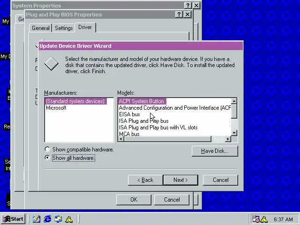Select Advanced Configuration and Power Interface model
Image resolution: width=300 pixels, height=225 pixels.
(175, 108)
